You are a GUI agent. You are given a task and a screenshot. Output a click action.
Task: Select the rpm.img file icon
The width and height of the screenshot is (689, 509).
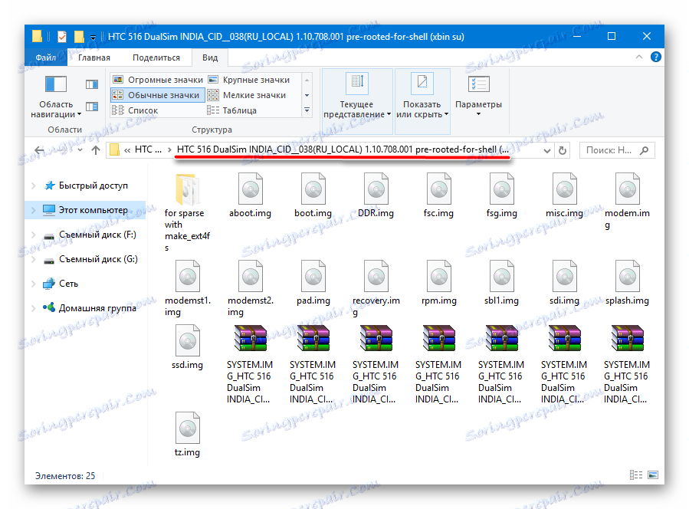[x=438, y=277]
